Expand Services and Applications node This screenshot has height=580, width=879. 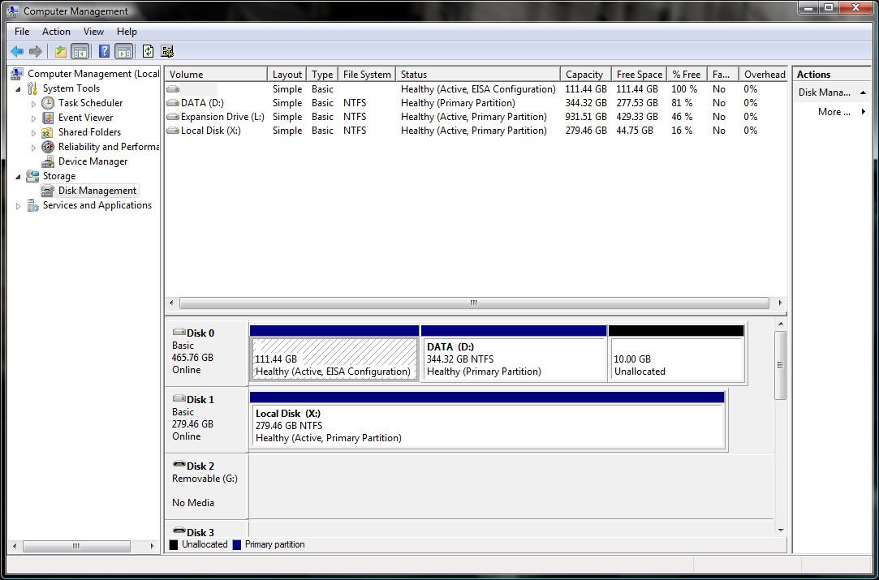pos(18,206)
